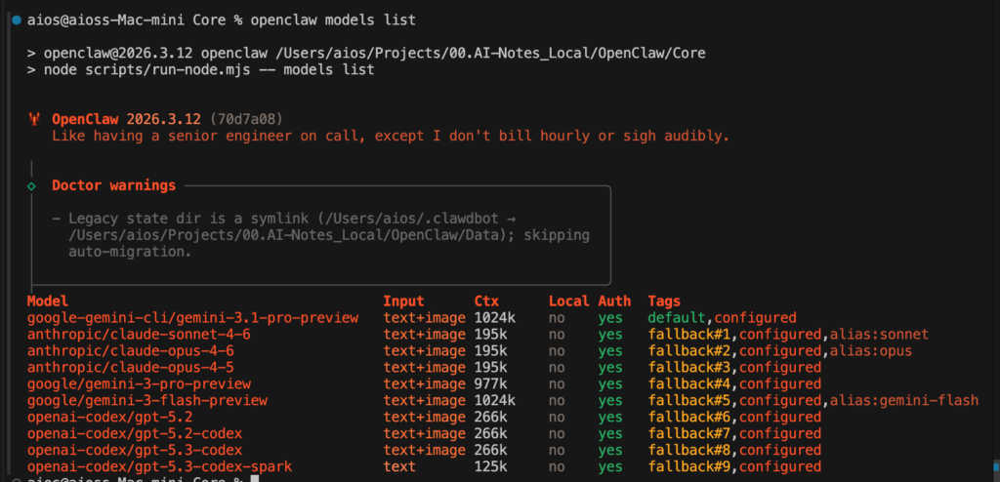This screenshot has width=1000, height=482.
Task: Click the alias:sonnet tag
Action: [x=879, y=334]
